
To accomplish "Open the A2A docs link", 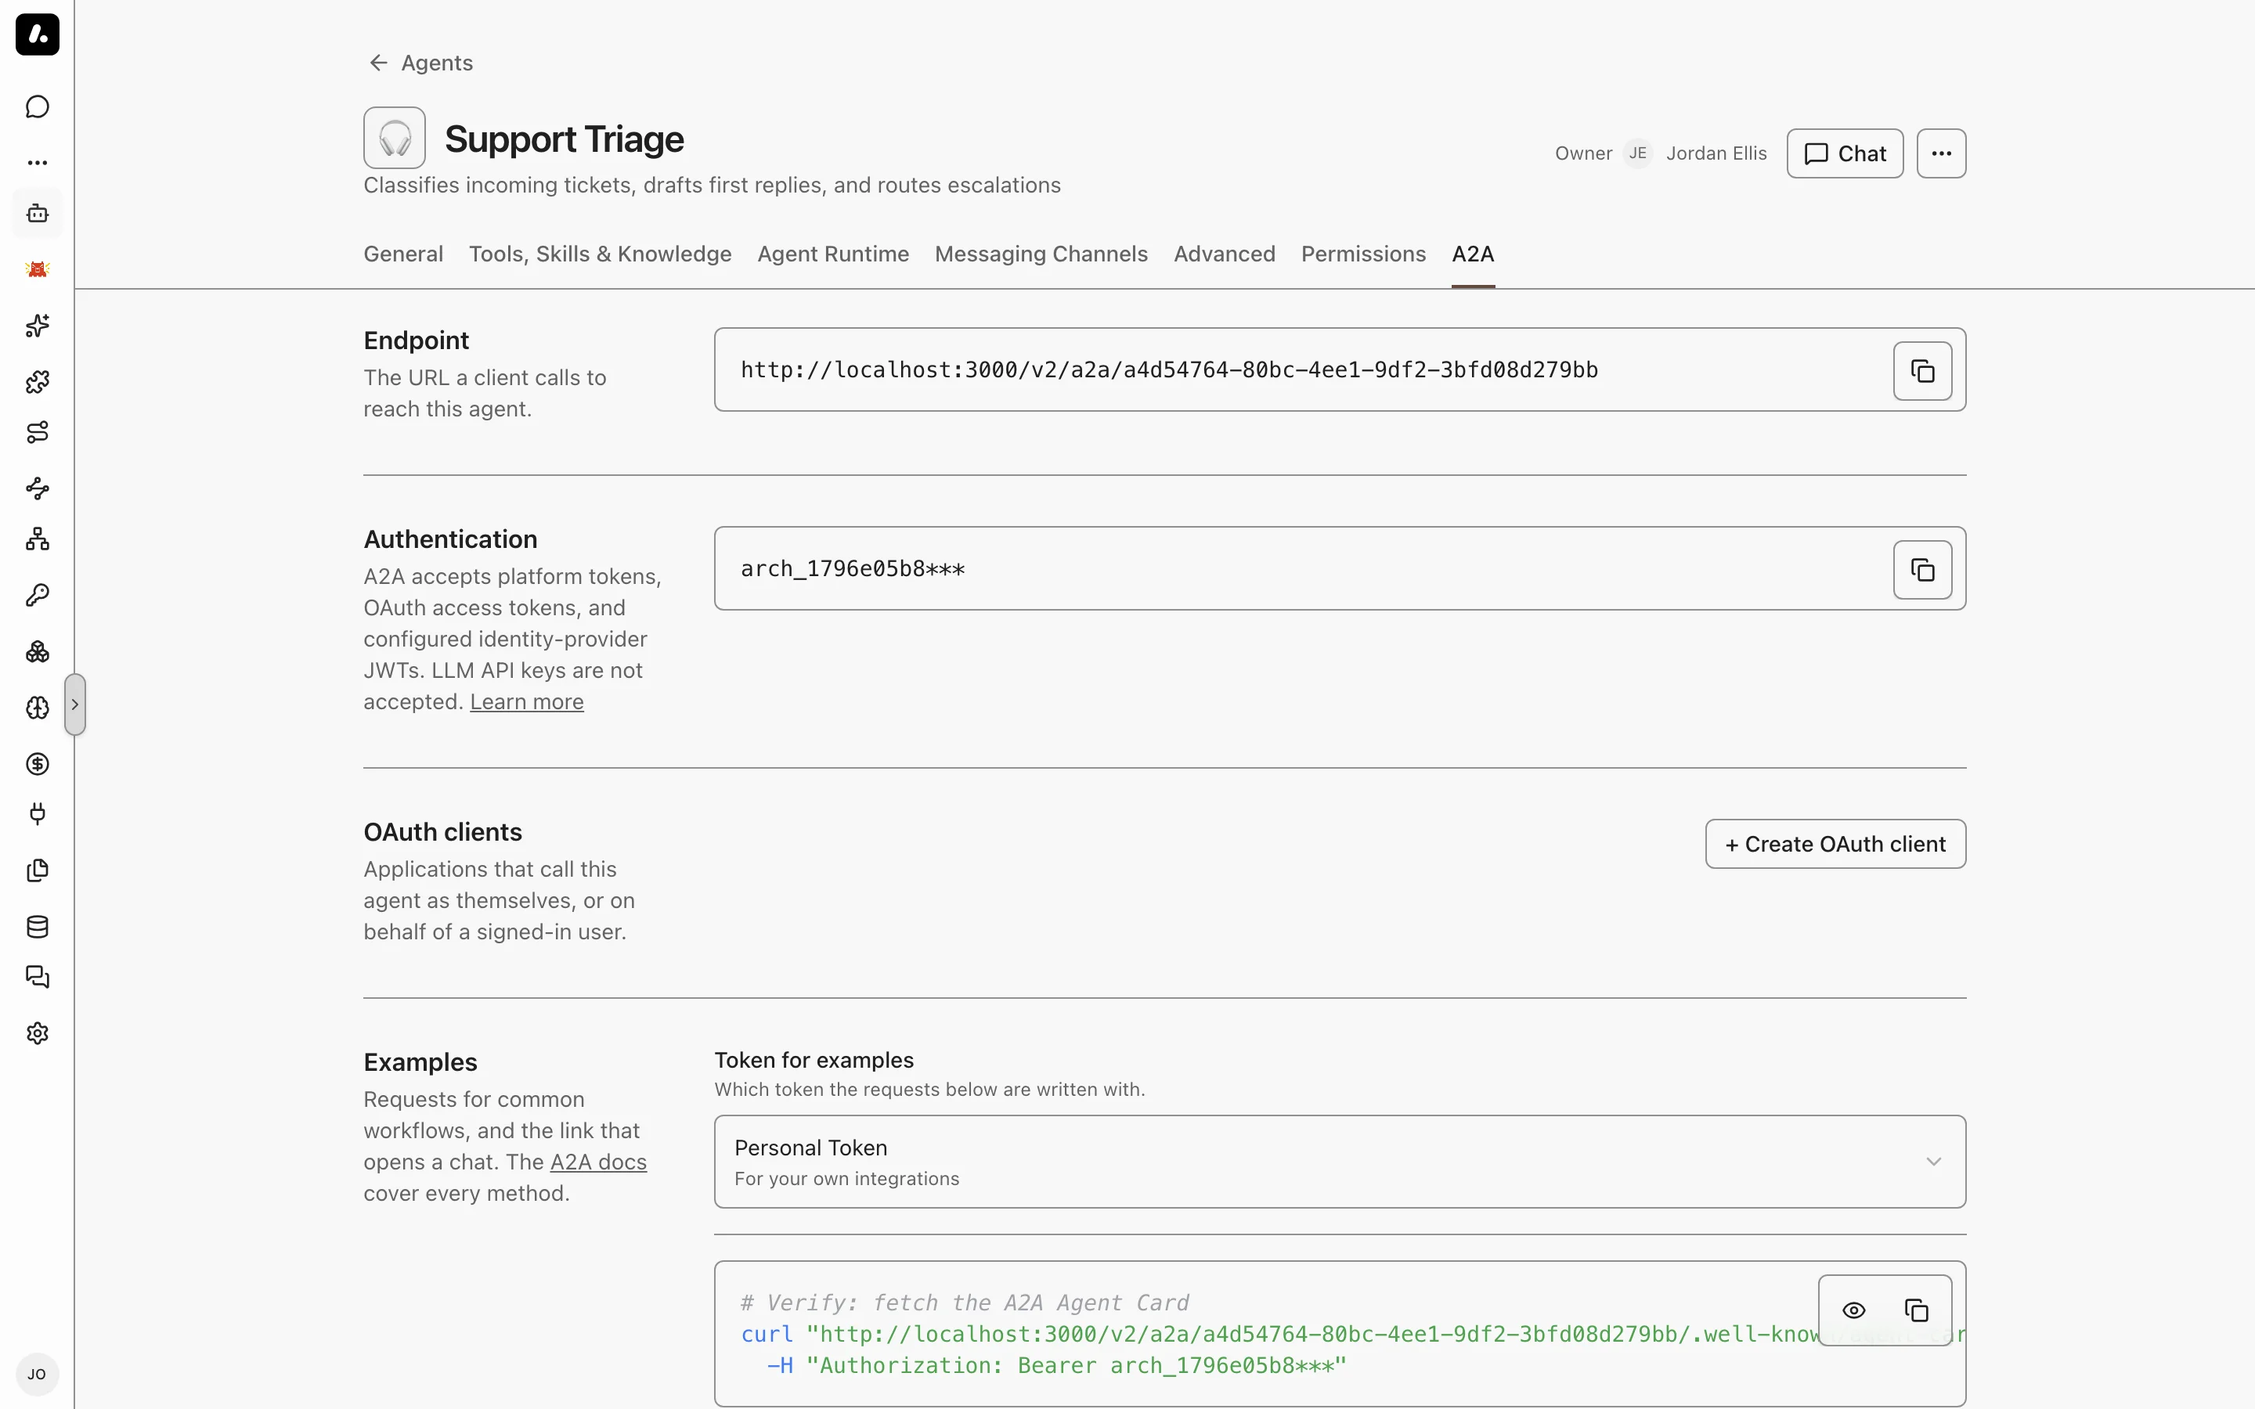I will (x=598, y=1162).
